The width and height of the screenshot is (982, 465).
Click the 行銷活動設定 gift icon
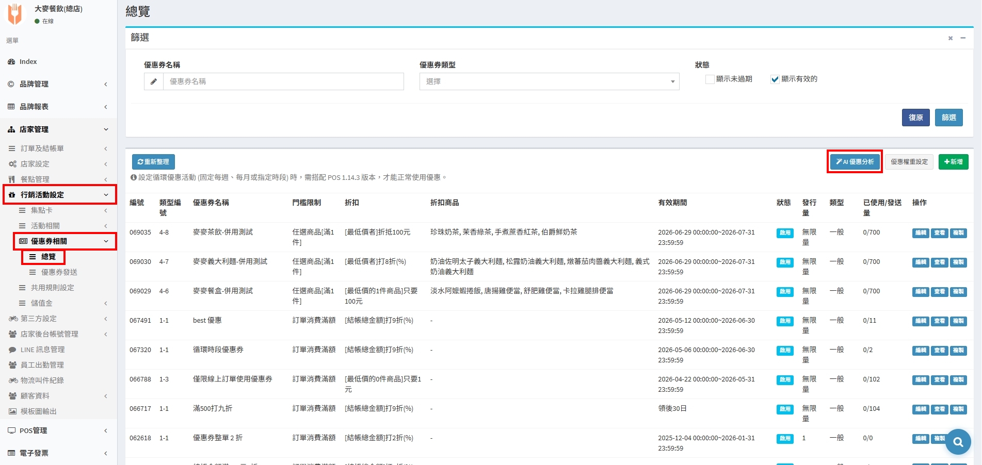click(12, 195)
